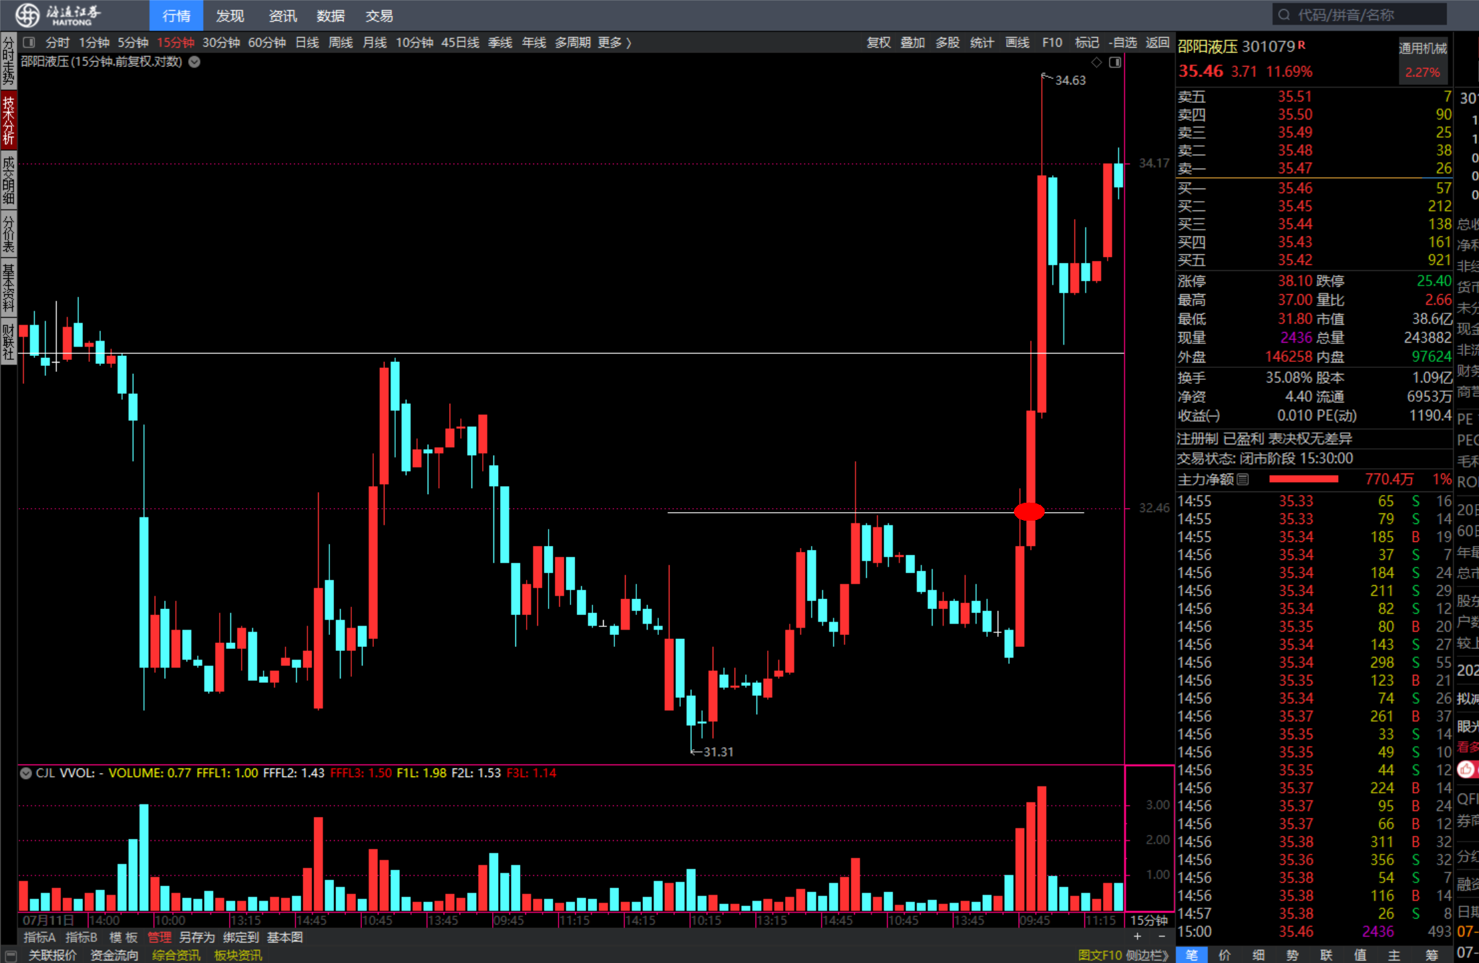Click the 返回 back button

click(x=1158, y=43)
